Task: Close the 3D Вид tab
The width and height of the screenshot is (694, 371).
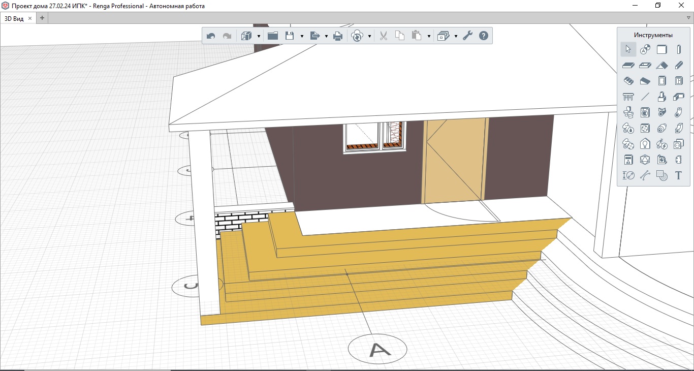Action: [30, 18]
